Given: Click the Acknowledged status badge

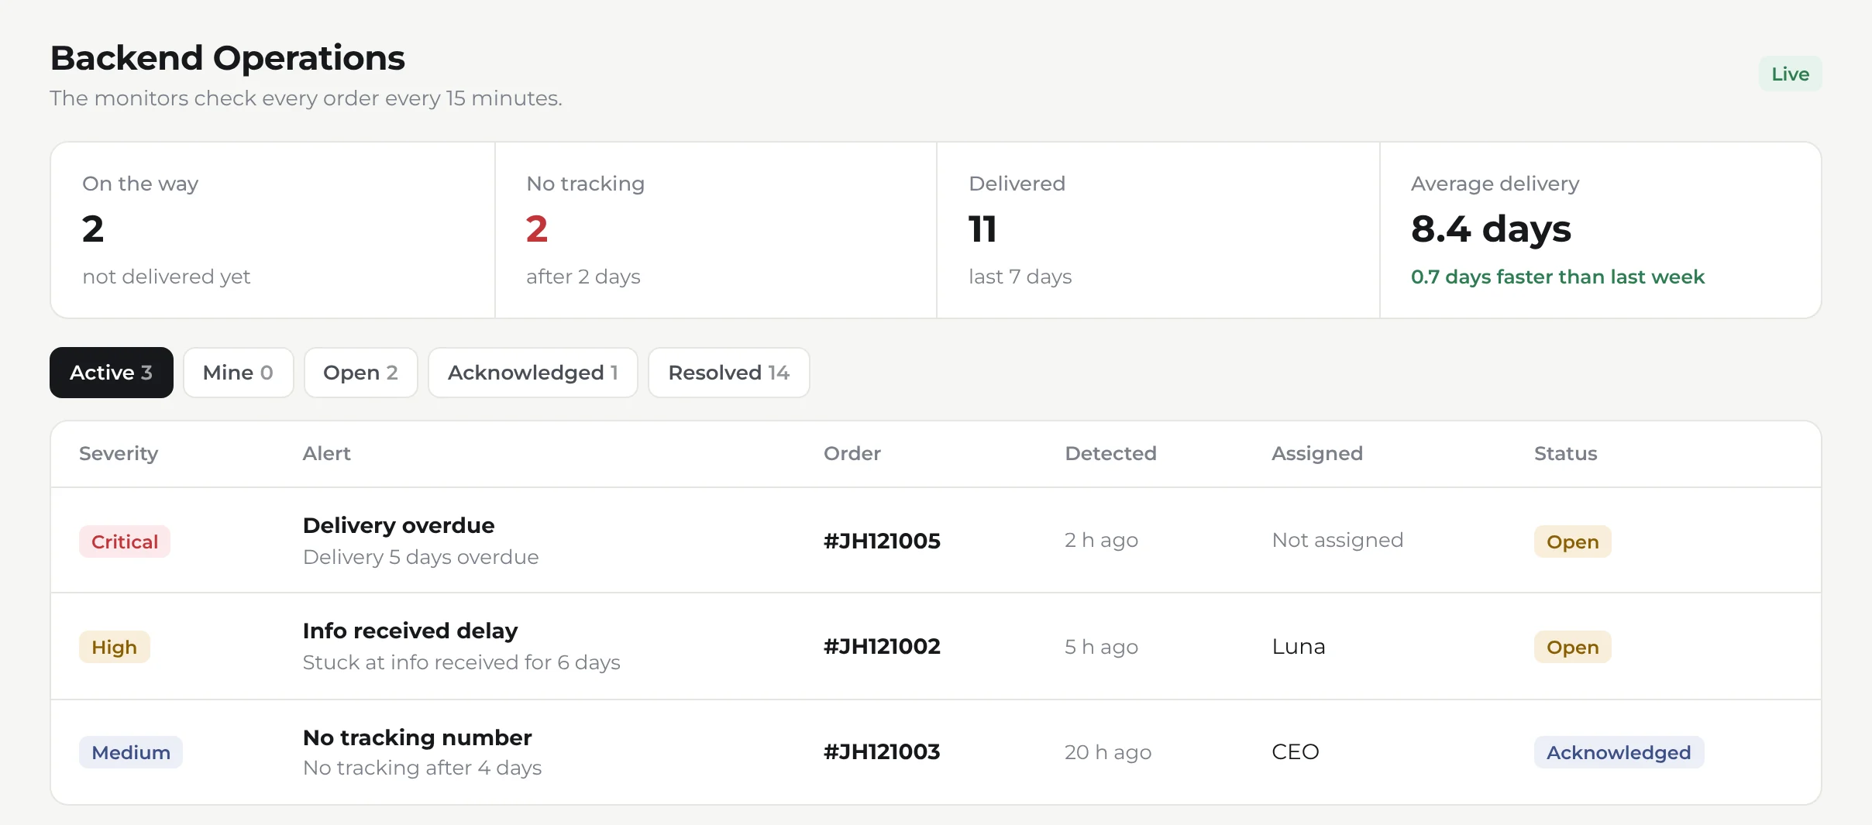Looking at the screenshot, I should pos(1619,752).
